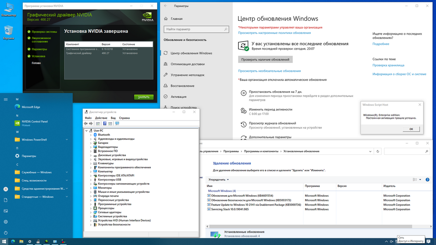Open Проверка хранилища link
This screenshot has width=436, height=245.
pos(388,65)
